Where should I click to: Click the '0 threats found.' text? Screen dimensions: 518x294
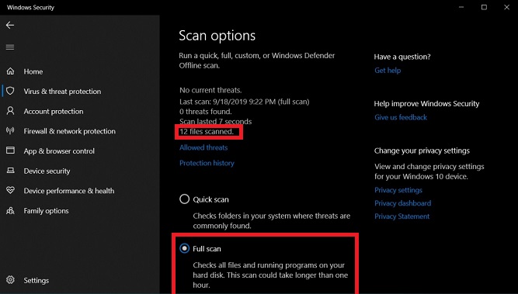[206, 112]
